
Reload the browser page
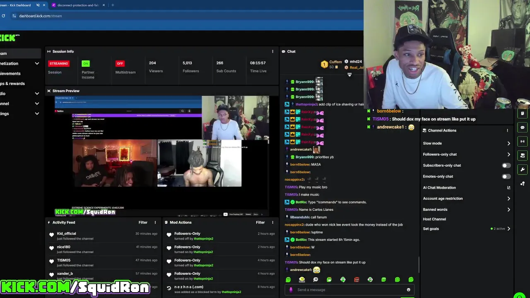[3, 16]
